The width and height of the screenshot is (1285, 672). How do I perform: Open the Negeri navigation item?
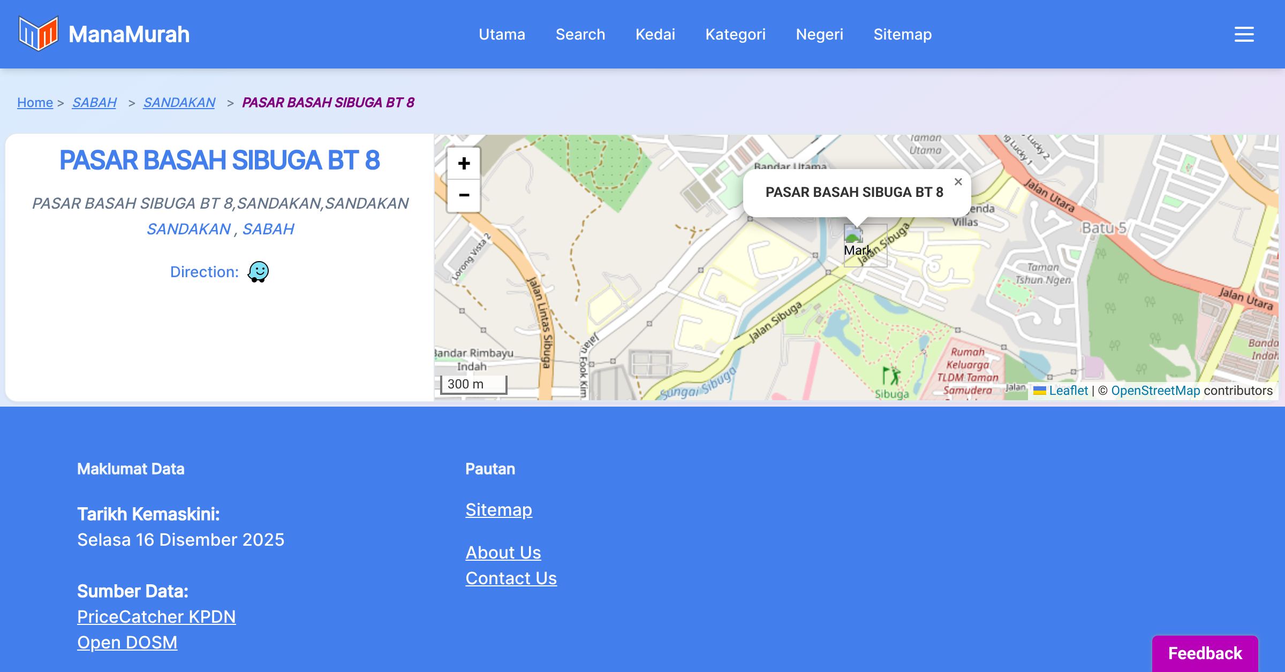pos(819,34)
